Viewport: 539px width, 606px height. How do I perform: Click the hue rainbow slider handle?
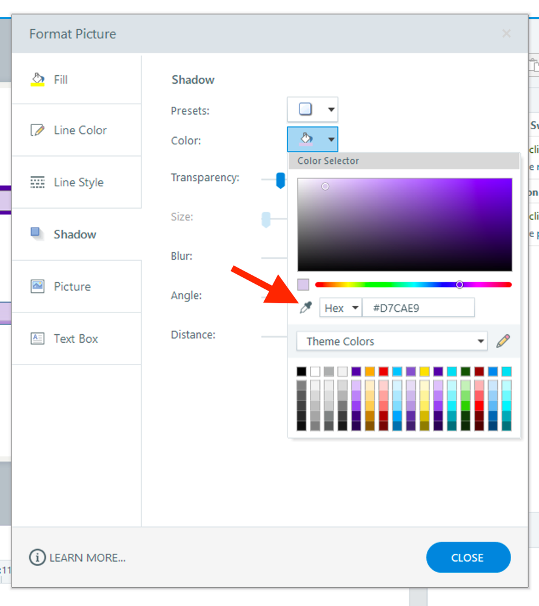pyautogui.click(x=460, y=284)
